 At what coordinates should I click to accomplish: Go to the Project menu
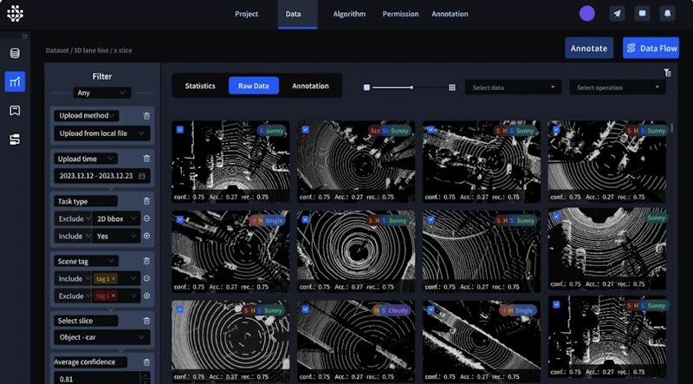pos(247,14)
